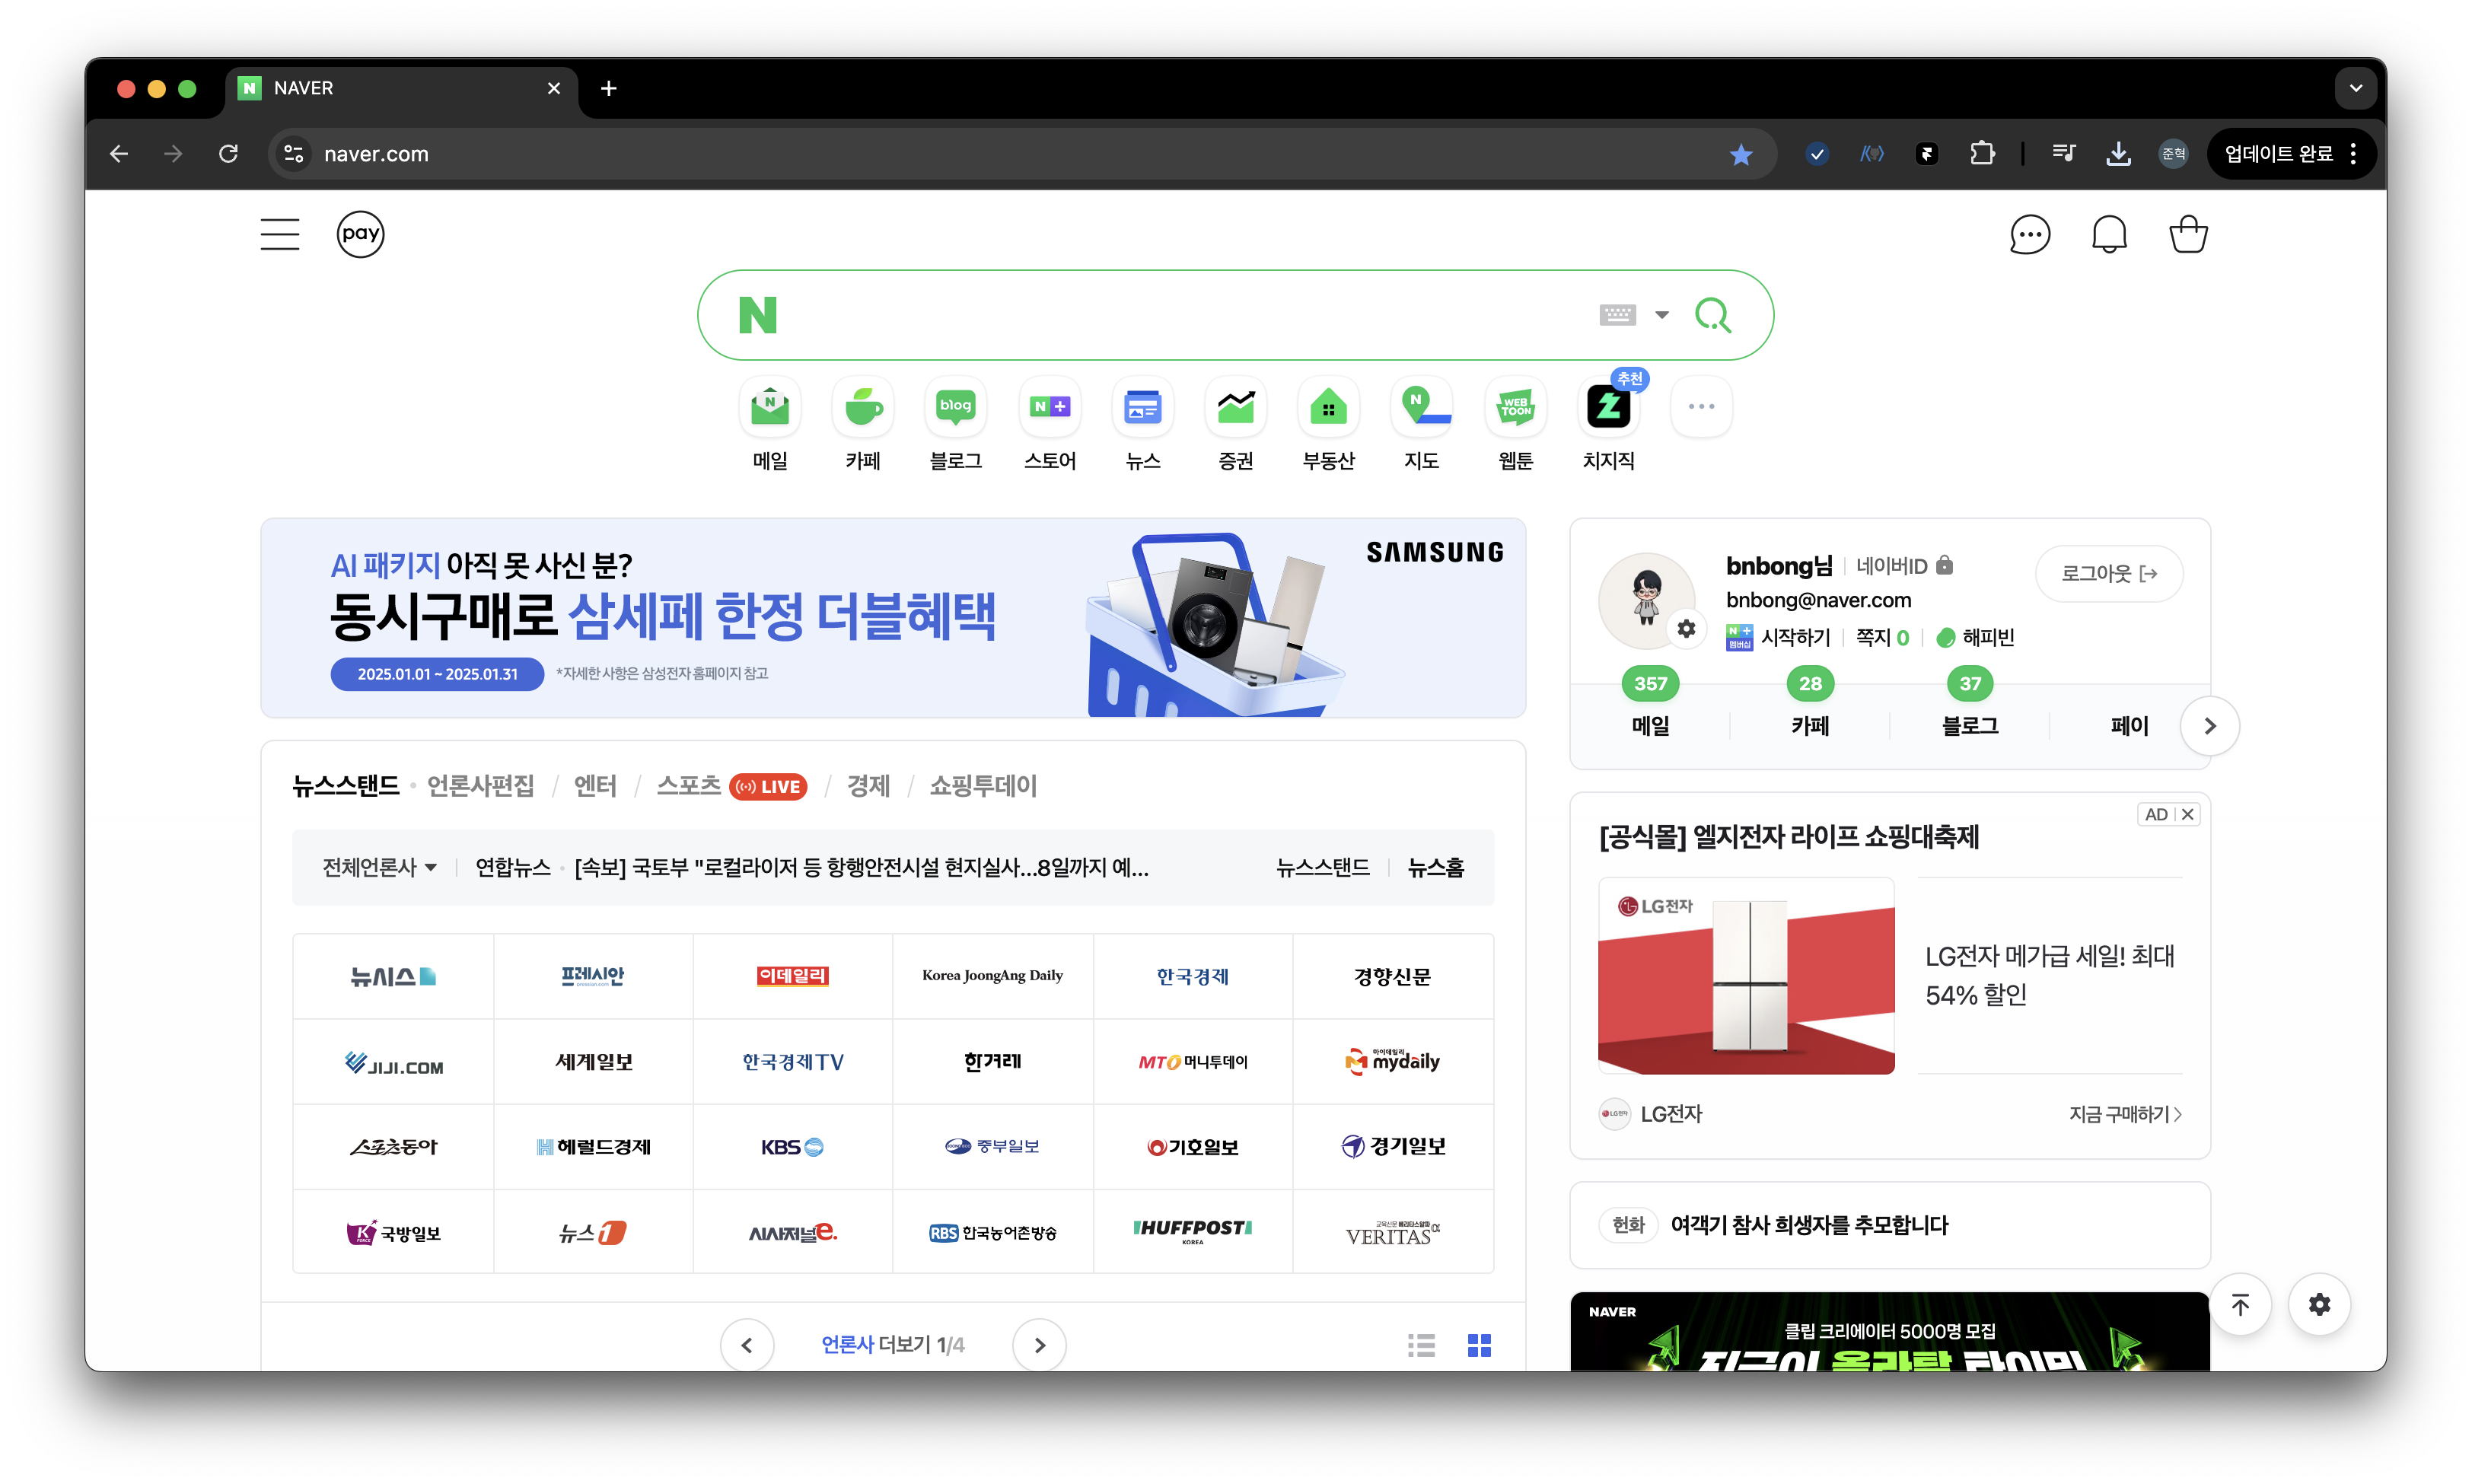Screen dimensions: 2472x1484
Task: Open the 연합뉴스 breaking headline
Action: (x=861, y=867)
